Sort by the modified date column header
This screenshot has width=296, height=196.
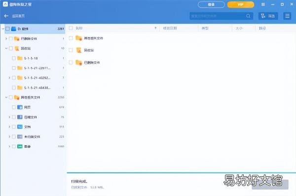pyautogui.click(x=170, y=28)
